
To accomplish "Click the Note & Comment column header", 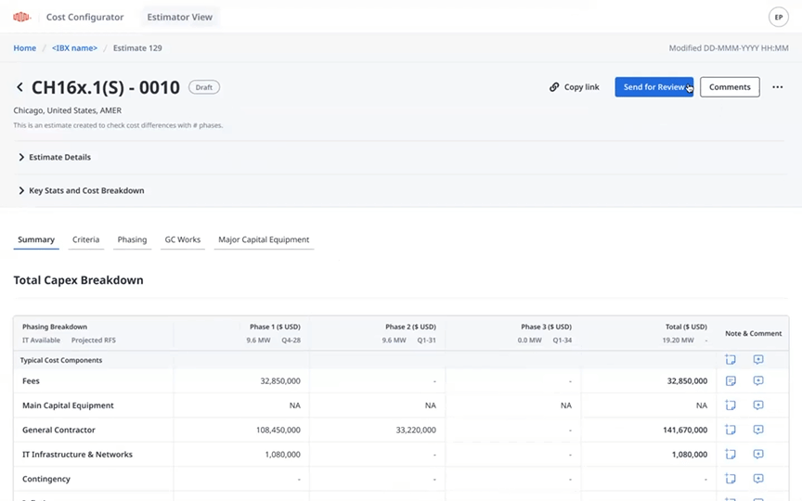I will coord(754,333).
